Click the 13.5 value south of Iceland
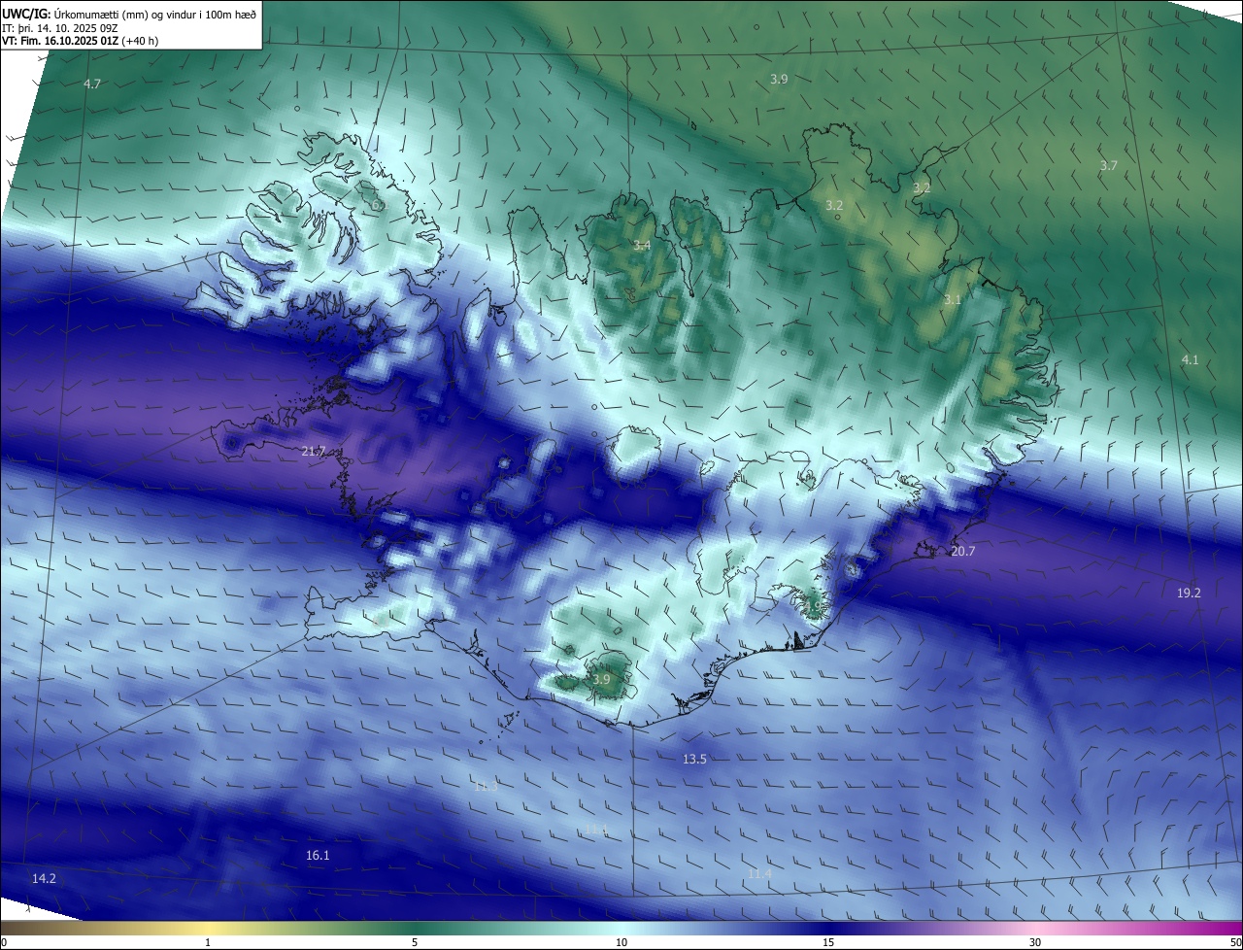Screen dimensions: 1243x950 point(694,760)
